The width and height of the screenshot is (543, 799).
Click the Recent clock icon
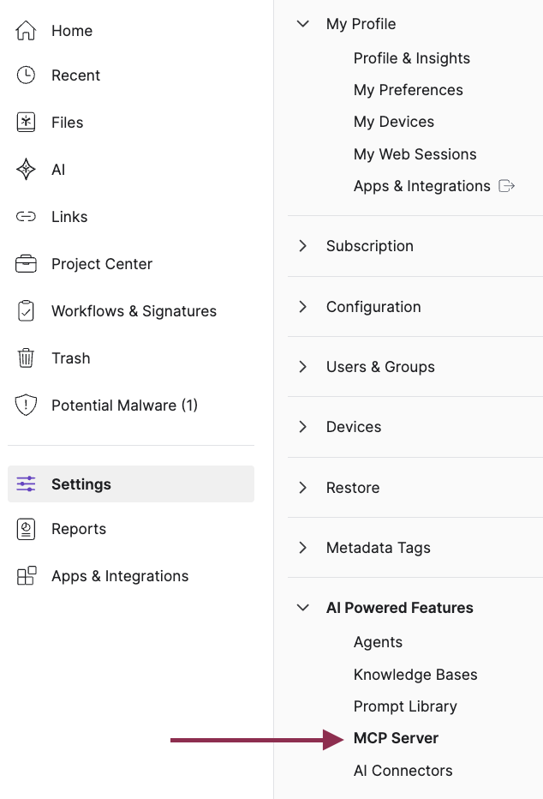tap(26, 75)
